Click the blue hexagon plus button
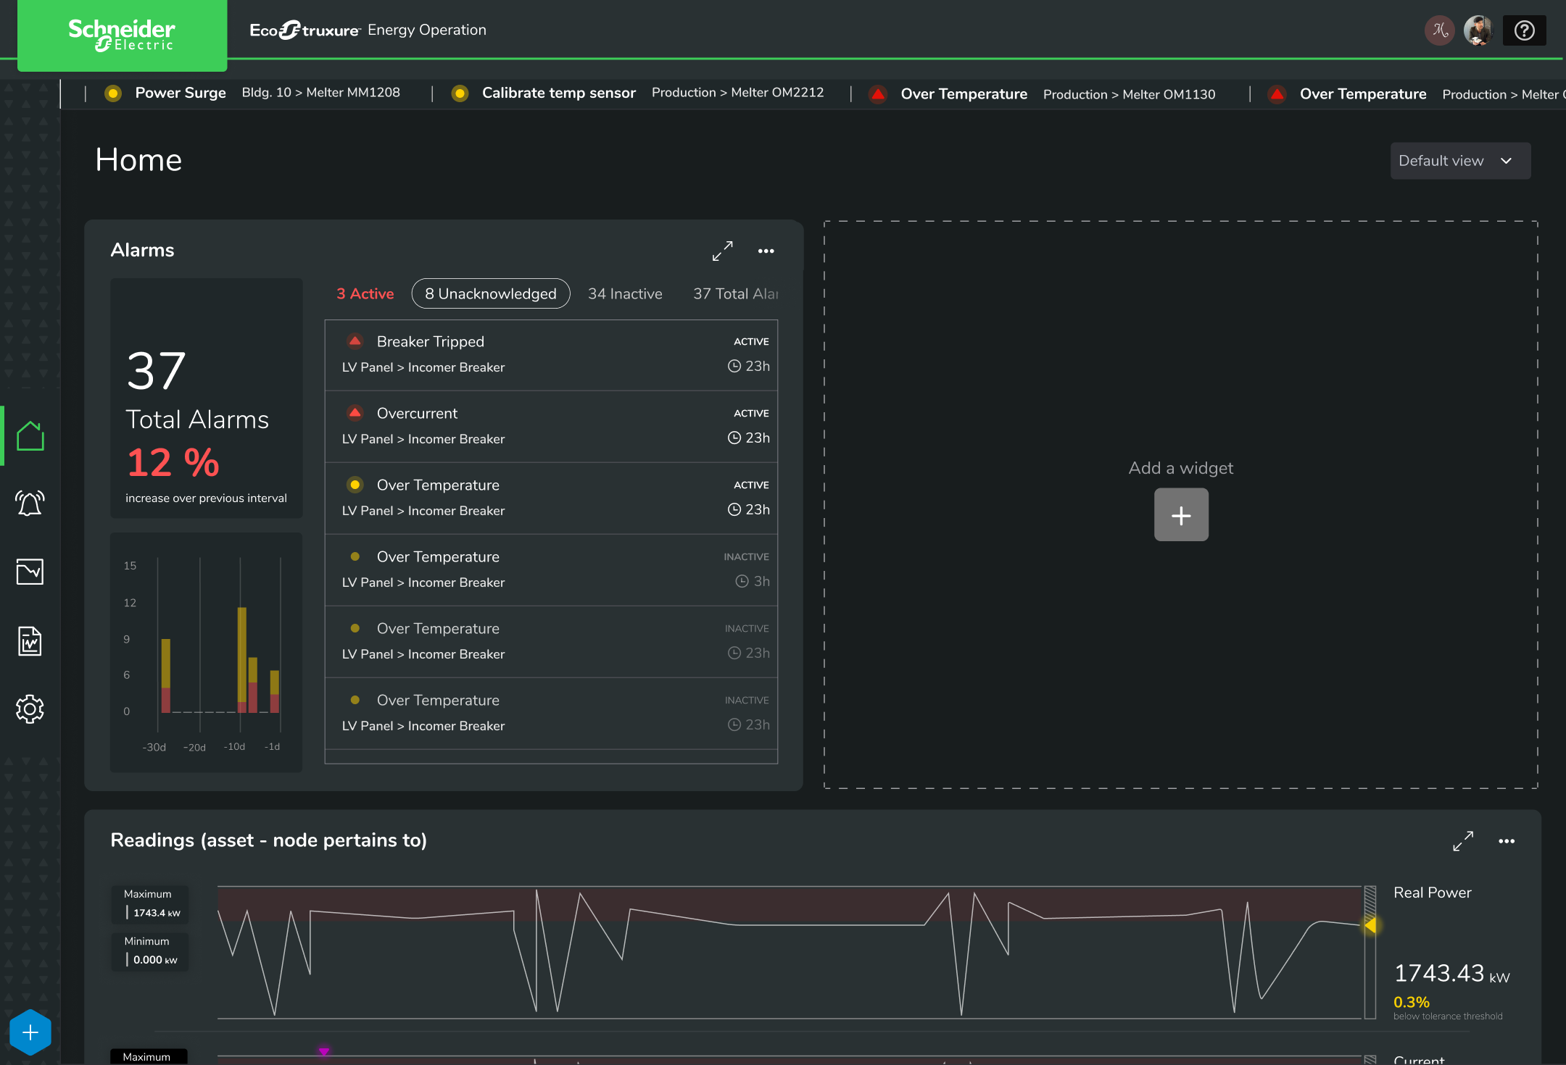This screenshot has height=1065, width=1566. coord(30,1032)
